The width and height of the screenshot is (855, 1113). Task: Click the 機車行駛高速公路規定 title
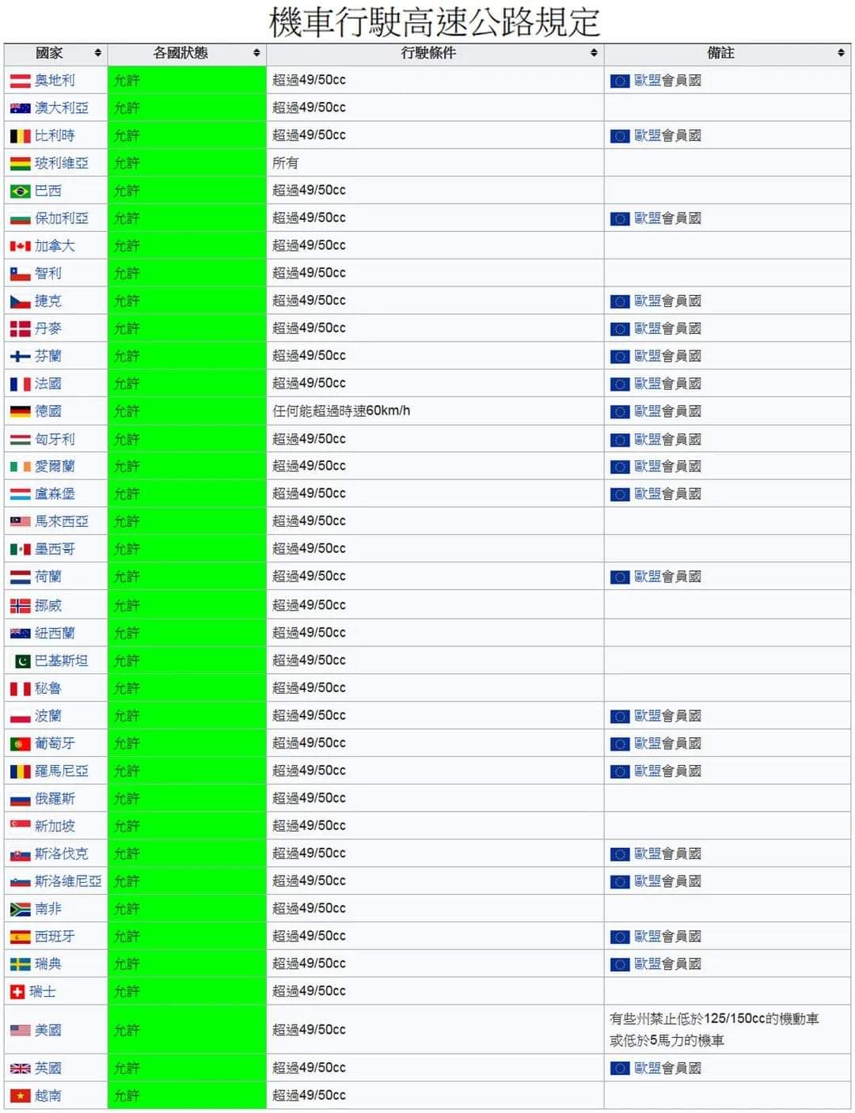(x=434, y=22)
